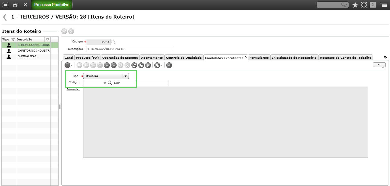
Task: Open the report/export icon in toolbar
Action: tap(157, 65)
